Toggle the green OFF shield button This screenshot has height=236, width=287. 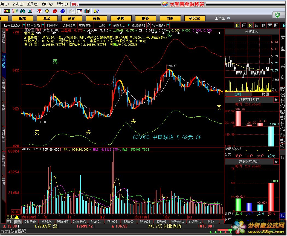278,15
